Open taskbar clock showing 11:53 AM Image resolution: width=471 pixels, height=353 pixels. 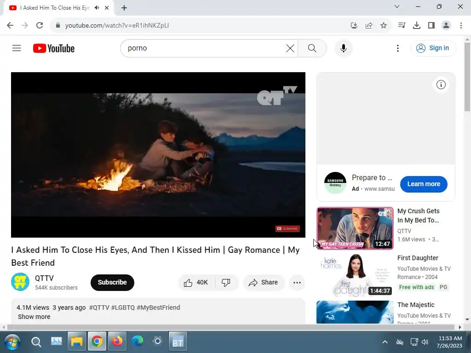coord(450,342)
